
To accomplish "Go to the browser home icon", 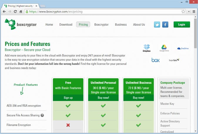I will coord(21,12).
